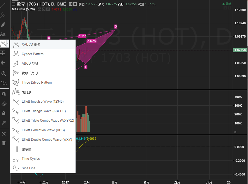Click the 0.0000 oscillator scale label

click(x=239, y=147)
